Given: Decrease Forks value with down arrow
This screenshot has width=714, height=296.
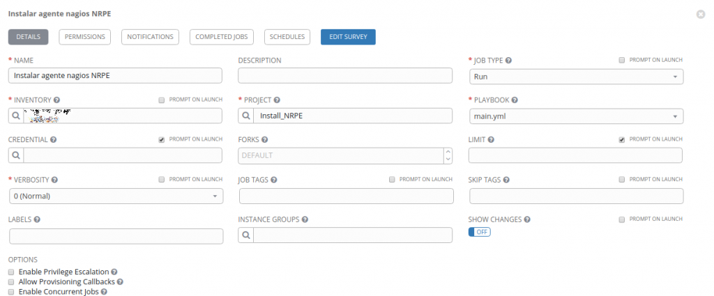Looking at the screenshot, I should click(x=448, y=159).
